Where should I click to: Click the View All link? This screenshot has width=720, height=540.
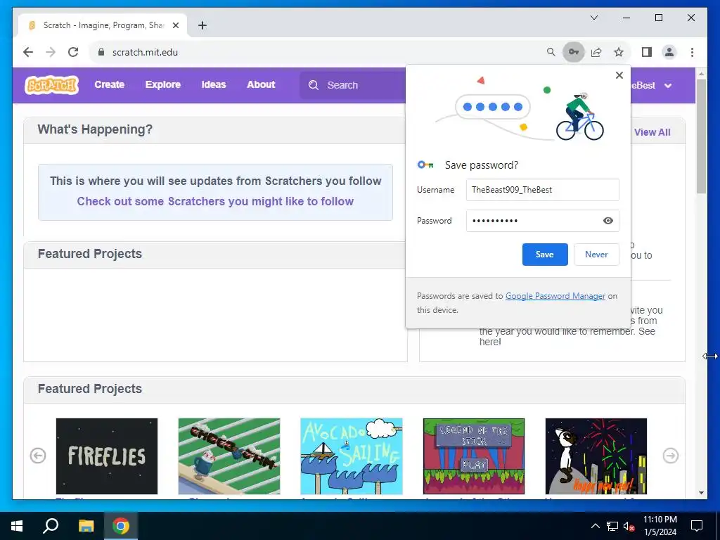pos(652,132)
